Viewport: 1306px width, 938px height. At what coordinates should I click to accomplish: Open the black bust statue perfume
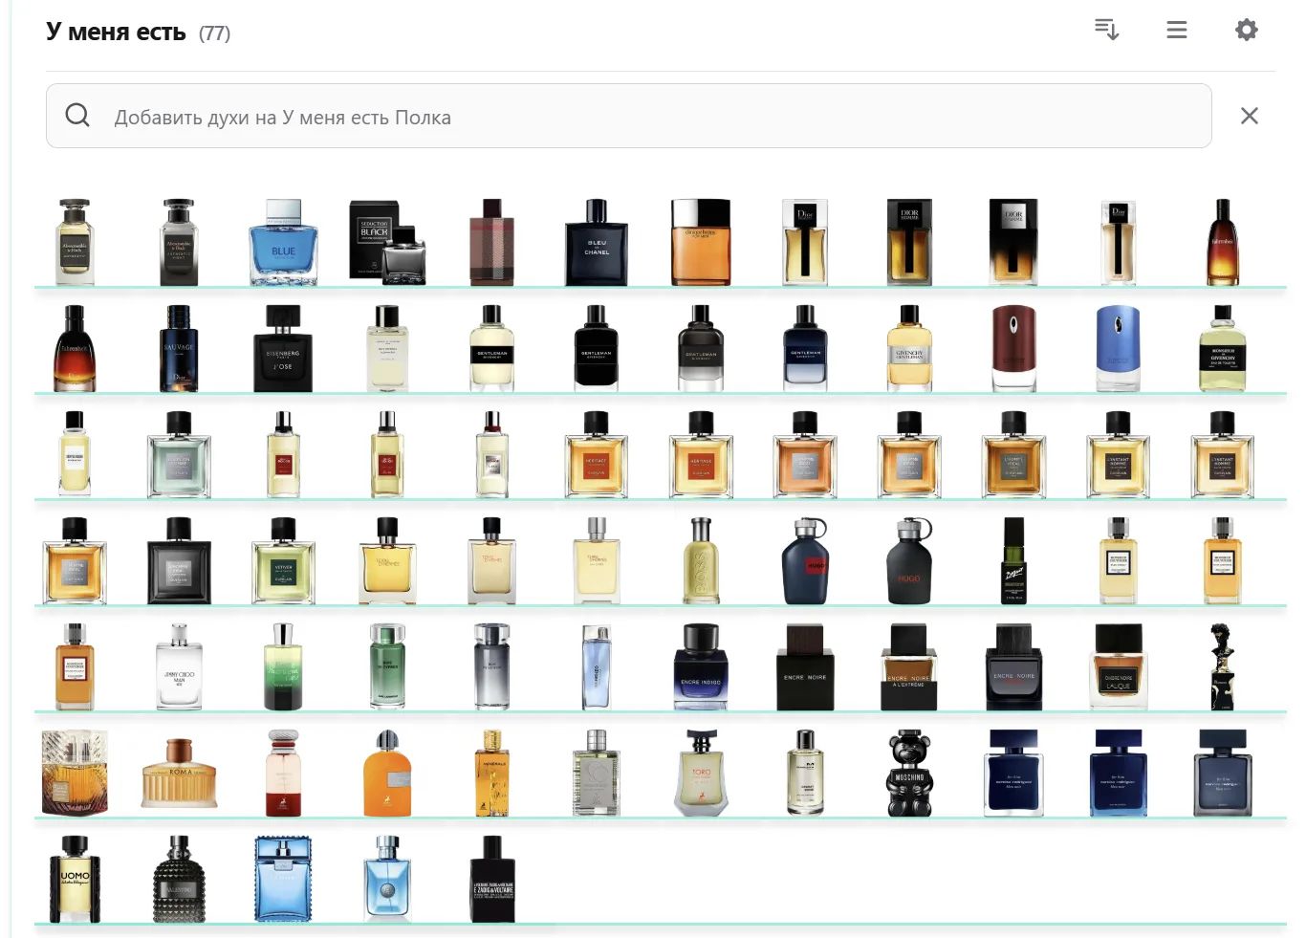[1222, 666]
